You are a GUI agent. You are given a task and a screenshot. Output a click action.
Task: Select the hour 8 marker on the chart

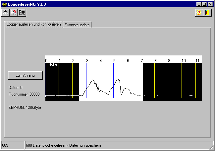[155, 61]
